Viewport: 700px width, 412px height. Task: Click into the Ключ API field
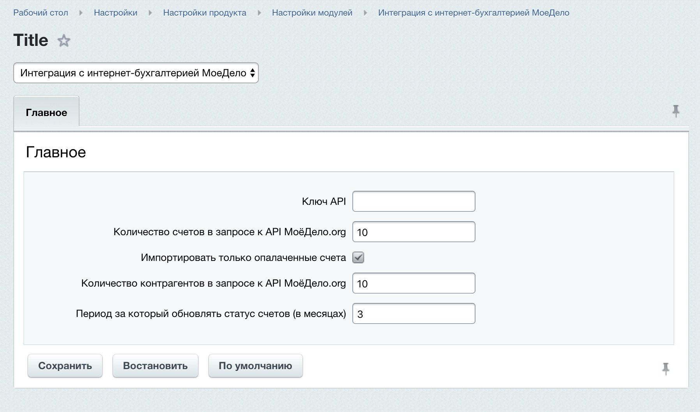[413, 201]
